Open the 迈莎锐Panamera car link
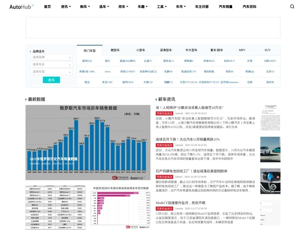The height and width of the screenshot is (230, 306). point(229,82)
